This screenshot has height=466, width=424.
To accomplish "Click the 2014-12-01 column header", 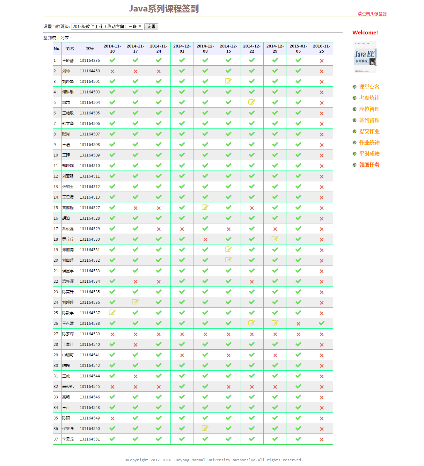I will 182,48.
